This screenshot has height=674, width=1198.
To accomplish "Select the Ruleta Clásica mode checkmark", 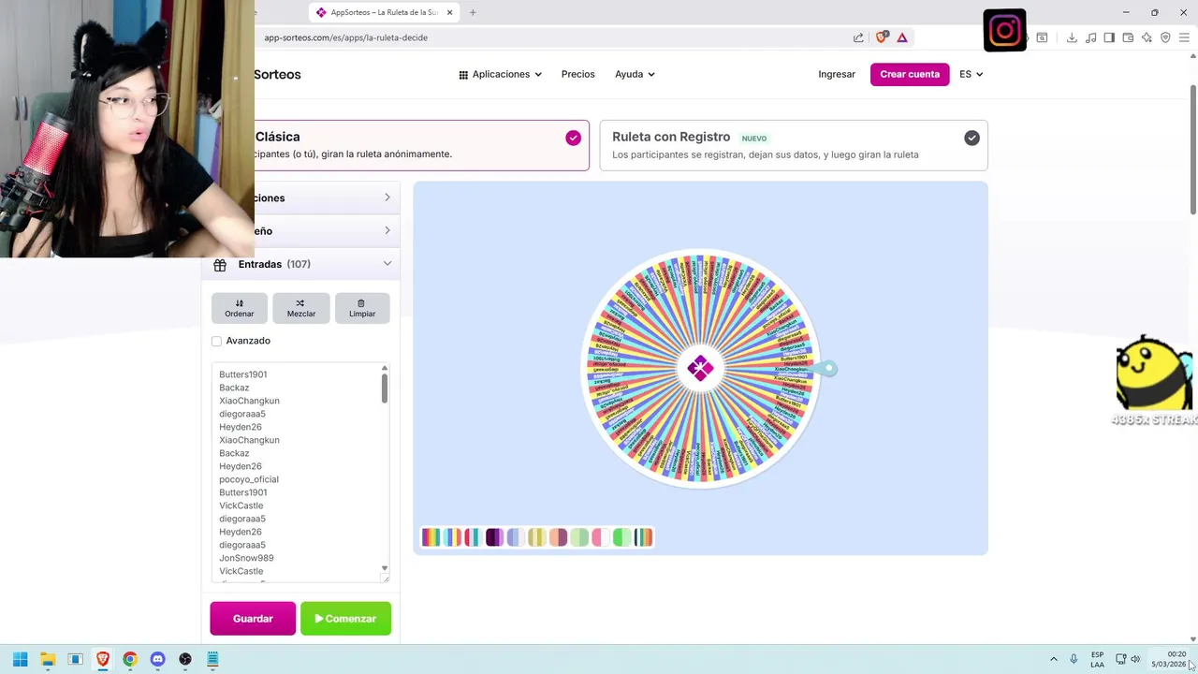I will click(x=573, y=138).
